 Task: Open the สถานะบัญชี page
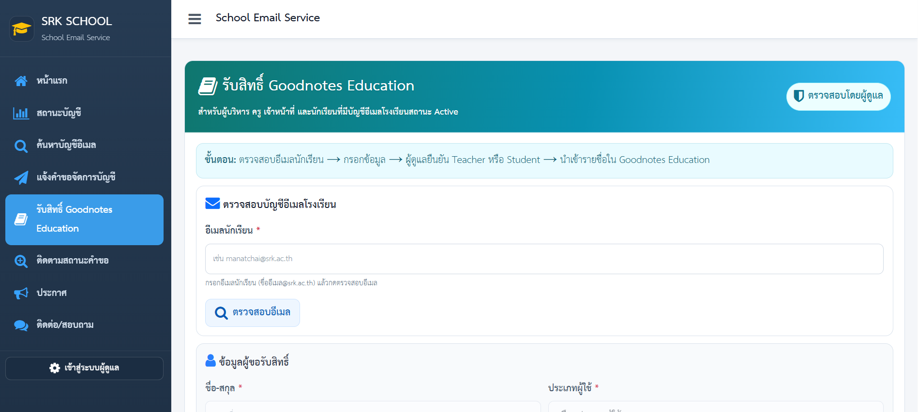point(84,113)
